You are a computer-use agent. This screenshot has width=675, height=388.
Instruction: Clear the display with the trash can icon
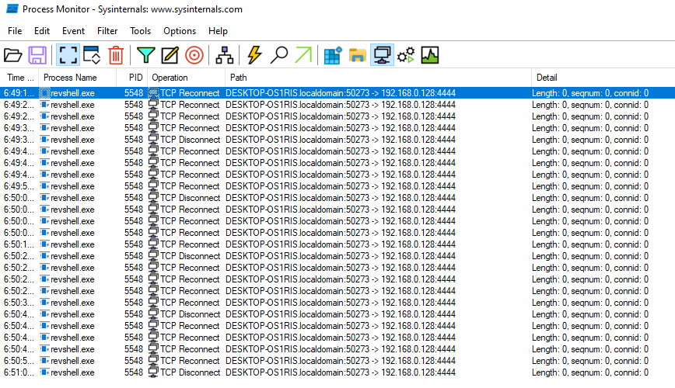[116, 55]
